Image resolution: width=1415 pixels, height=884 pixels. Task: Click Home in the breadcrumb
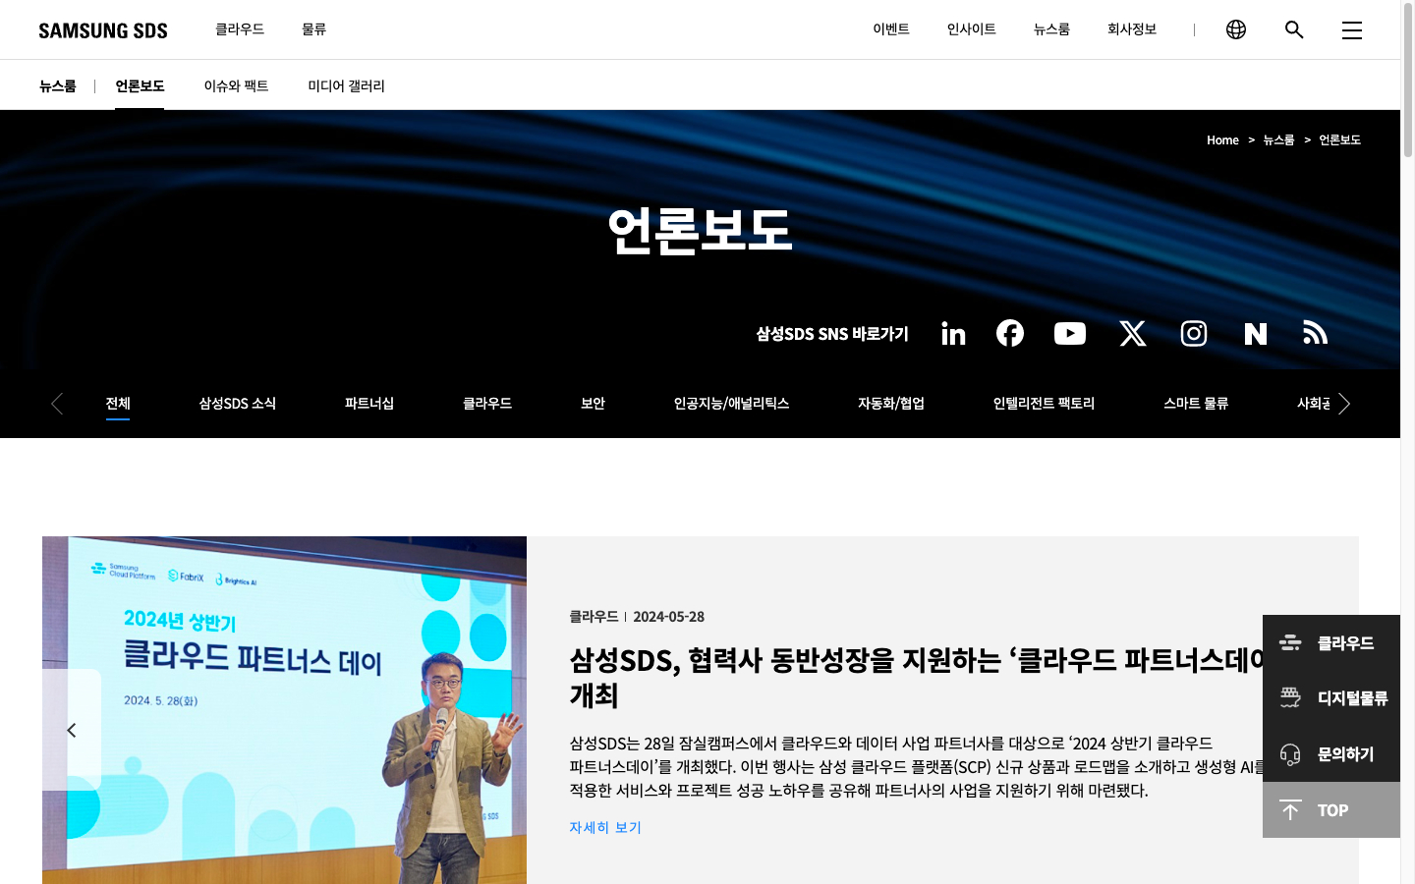[1222, 140]
